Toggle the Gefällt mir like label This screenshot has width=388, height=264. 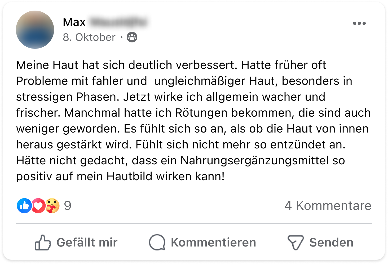[87, 243]
